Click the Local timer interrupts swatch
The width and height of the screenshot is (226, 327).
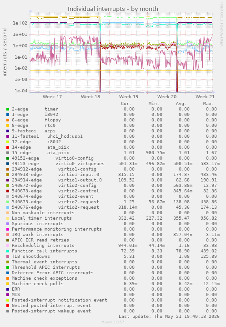click(x=8, y=218)
